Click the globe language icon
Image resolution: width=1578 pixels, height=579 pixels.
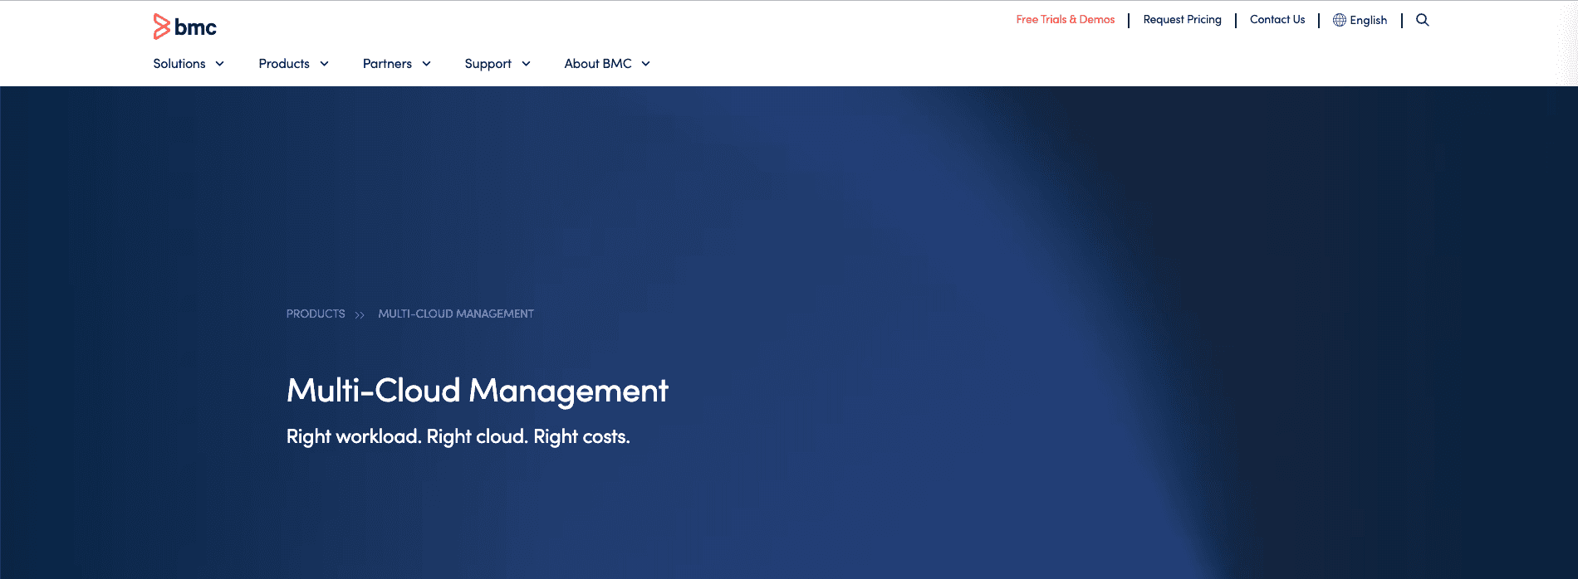tap(1339, 20)
